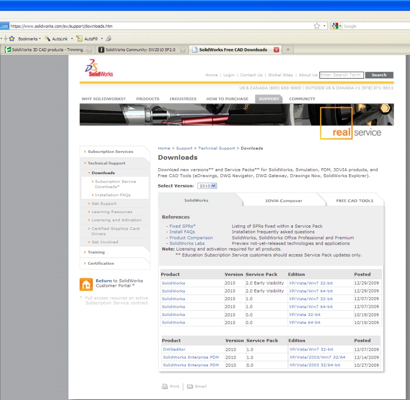410x400 pixels.
Task: Open the HOW TO PURCHASE navigation menu
Action: pyautogui.click(x=227, y=99)
